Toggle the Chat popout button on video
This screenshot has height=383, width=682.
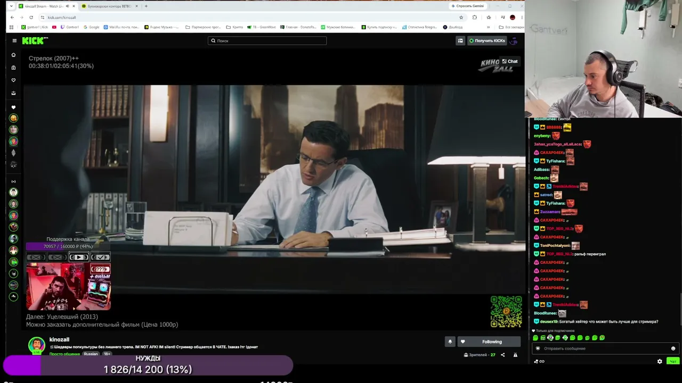[510, 61]
